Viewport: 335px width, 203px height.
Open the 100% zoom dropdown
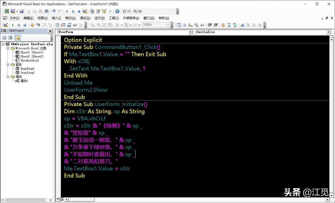click(168, 25)
